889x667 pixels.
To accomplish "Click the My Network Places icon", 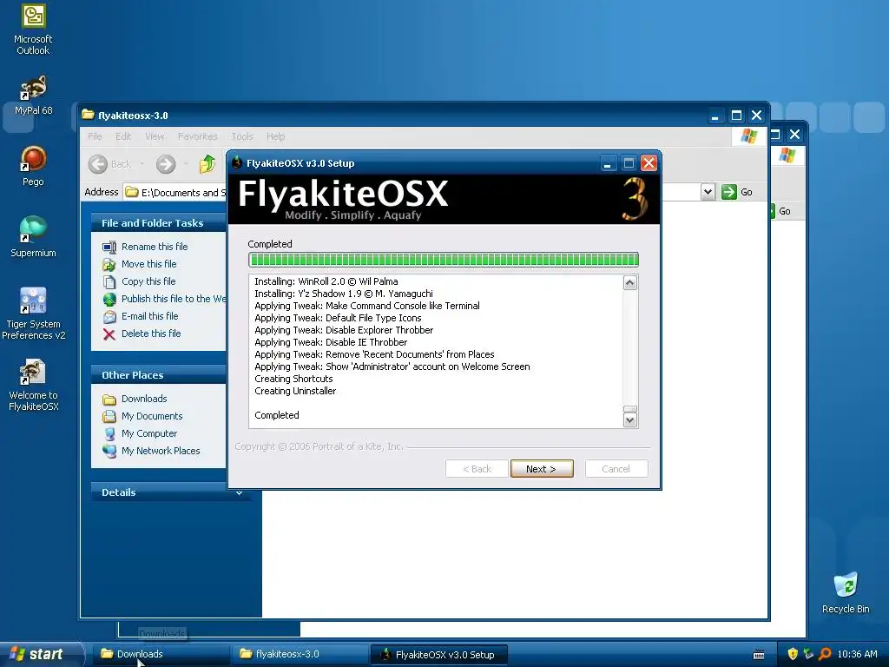I will point(109,452).
